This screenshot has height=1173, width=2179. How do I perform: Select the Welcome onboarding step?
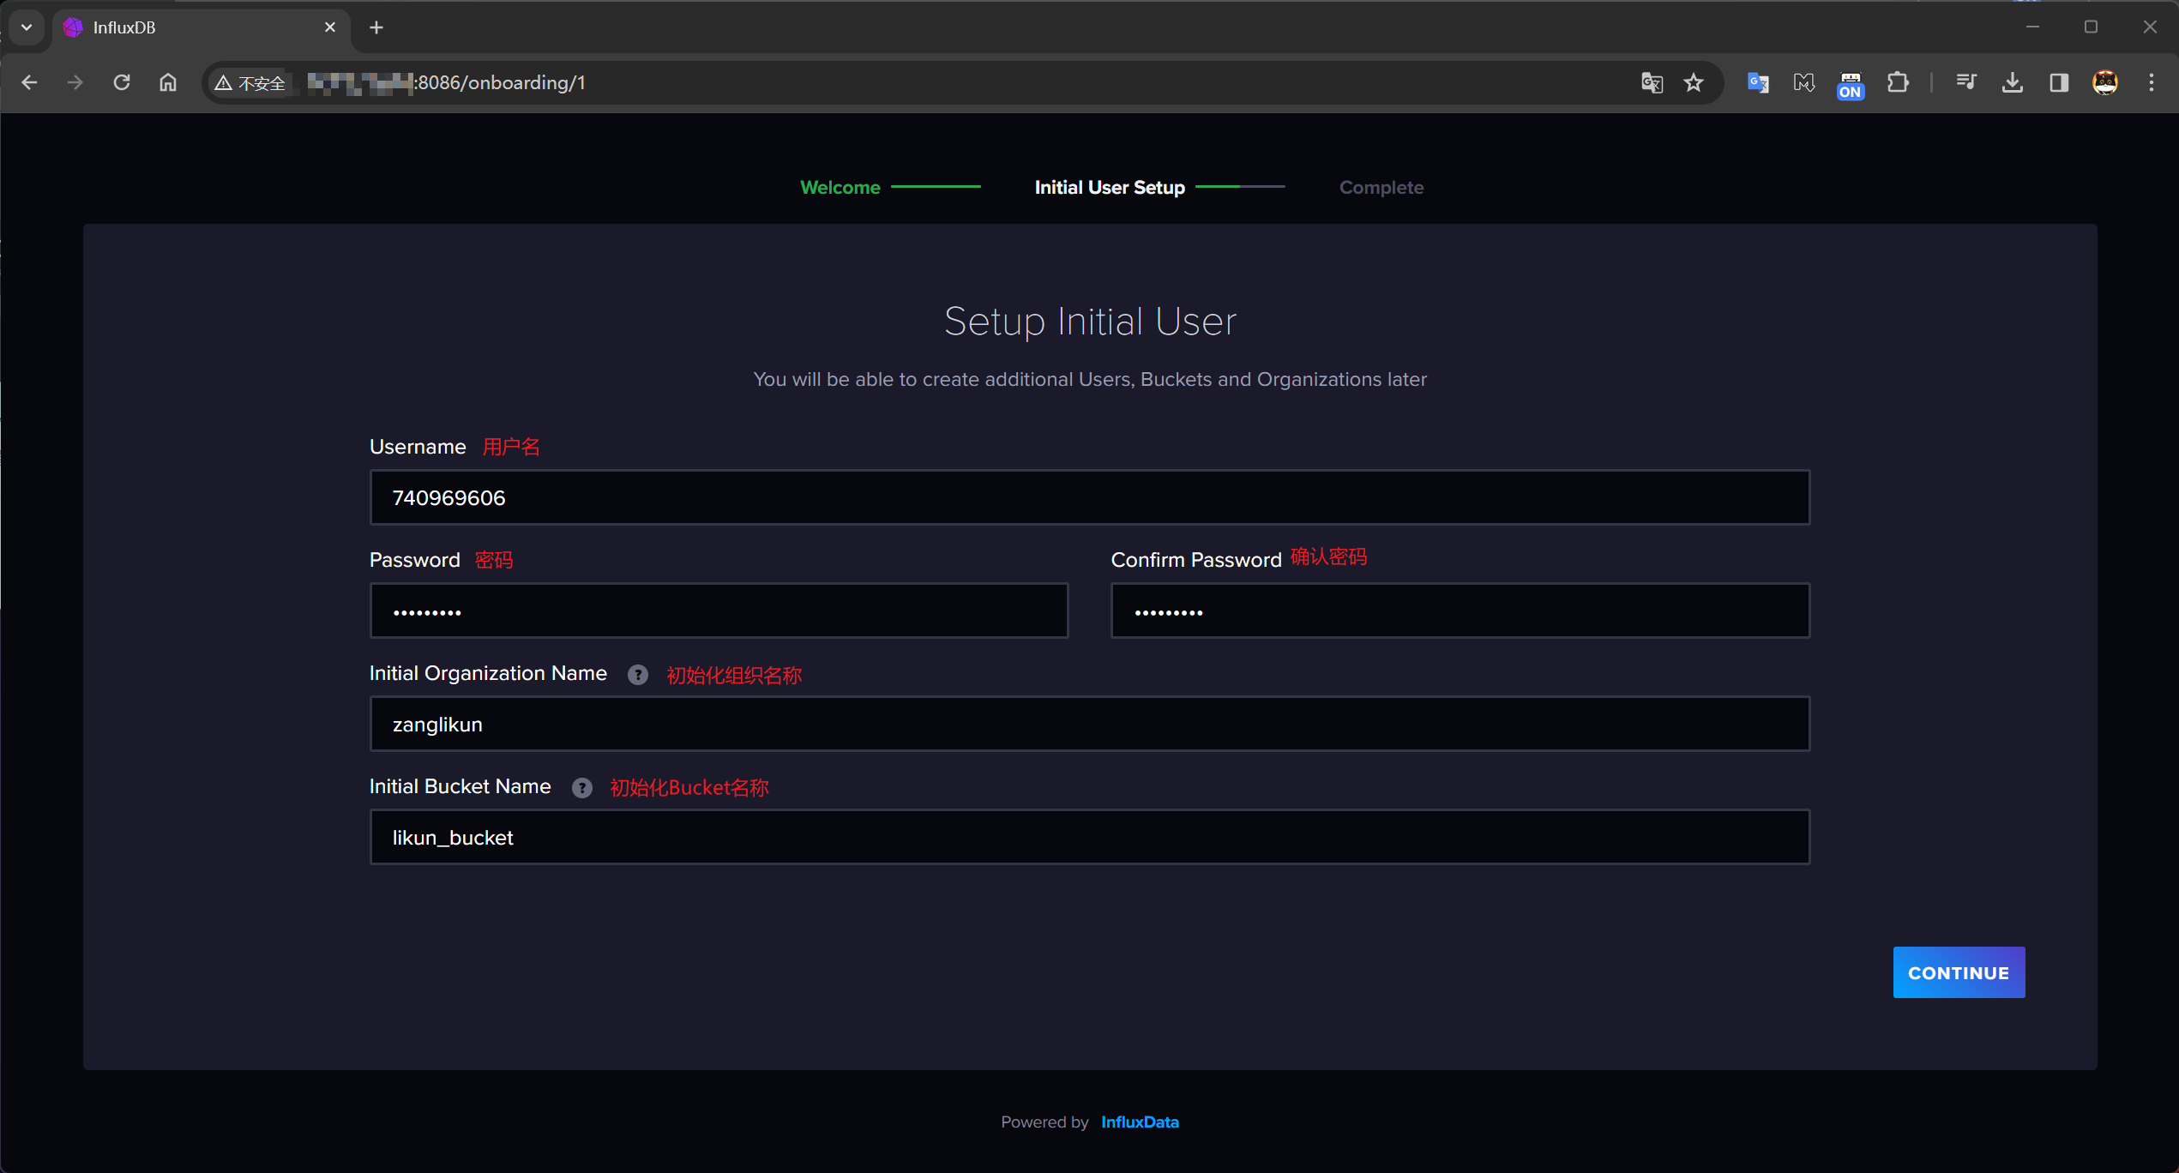point(840,188)
